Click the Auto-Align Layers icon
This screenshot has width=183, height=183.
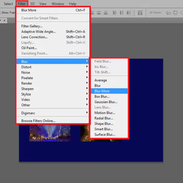(x=140, y=13)
